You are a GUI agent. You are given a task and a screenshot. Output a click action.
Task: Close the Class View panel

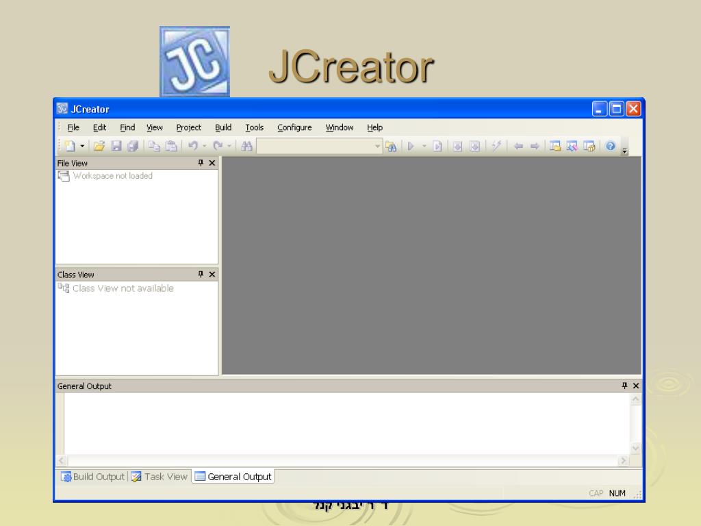point(212,274)
